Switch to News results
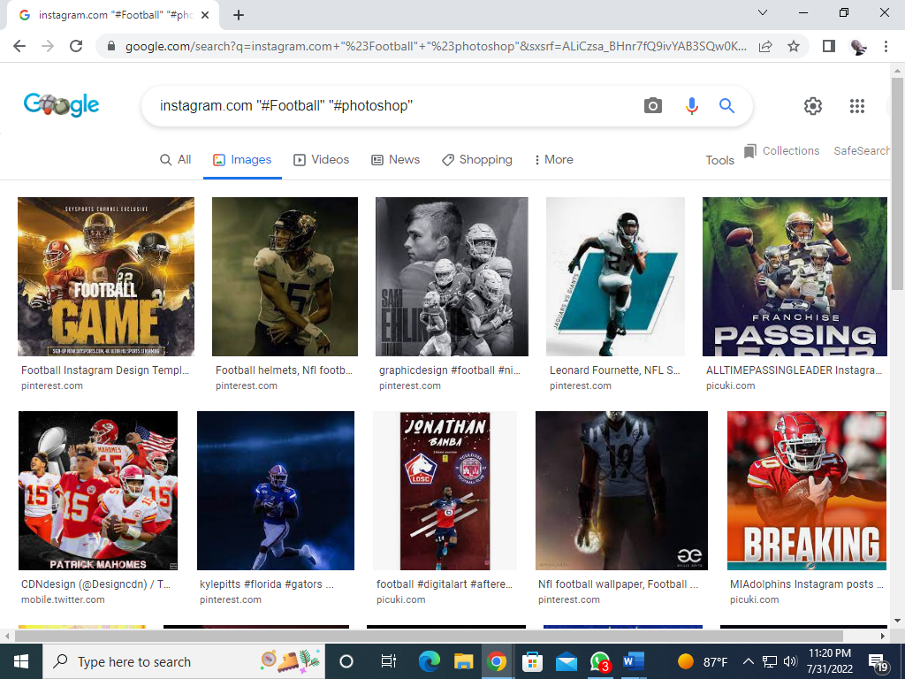This screenshot has width=905, height=679. tap(395, 159)
